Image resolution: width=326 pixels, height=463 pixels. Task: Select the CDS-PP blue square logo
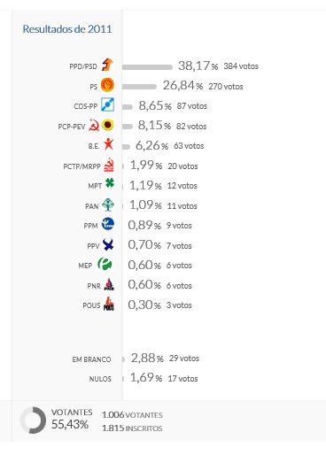click(107, 104)
